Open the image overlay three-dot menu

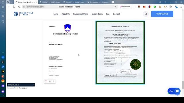pos(54,82)
